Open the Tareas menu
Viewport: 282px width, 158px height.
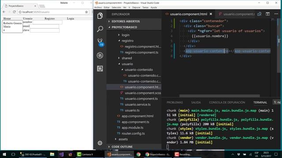(x=145, y=7)
